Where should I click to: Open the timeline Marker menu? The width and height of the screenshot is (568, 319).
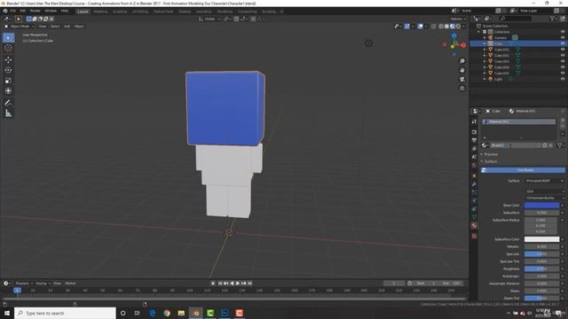(x=70, y=284)
